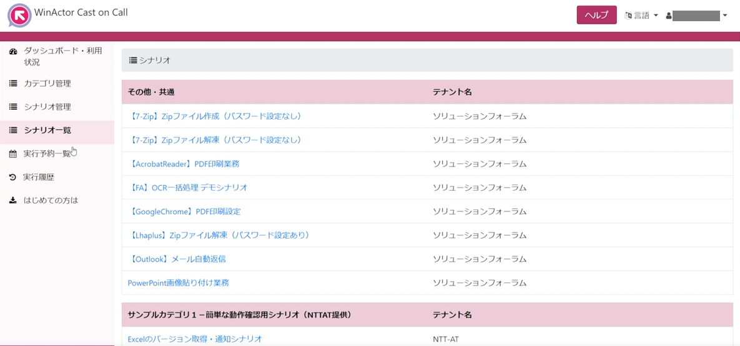
Task: Click the history icon beside 実行履歴
Action: coord(13,177)
